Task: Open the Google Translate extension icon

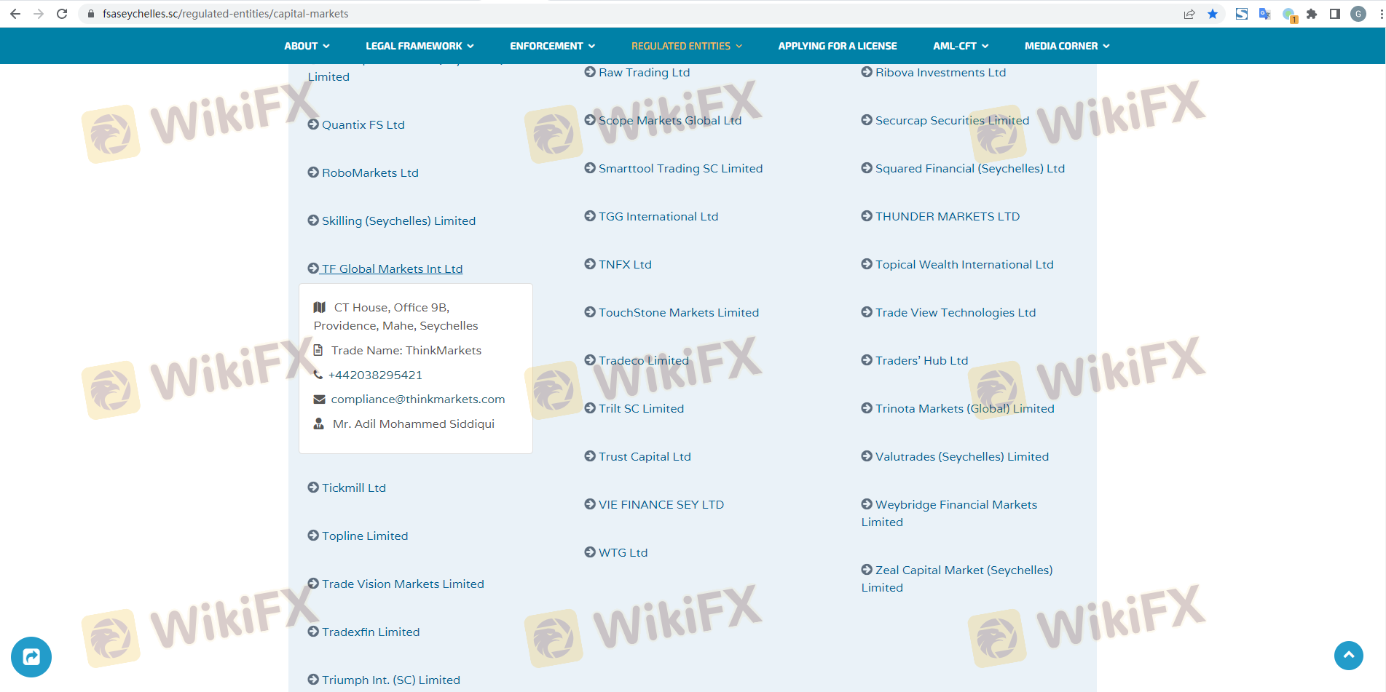Action: click(x=1264, y=14)
